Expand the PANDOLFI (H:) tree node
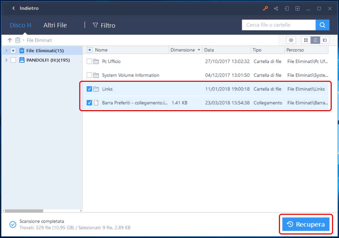The height and width of the screenshot is (238, 339). 6,60
